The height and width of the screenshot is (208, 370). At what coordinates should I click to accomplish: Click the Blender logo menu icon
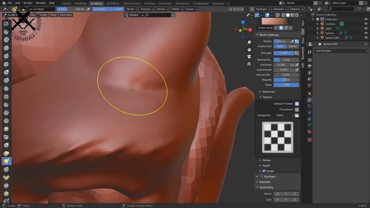point(3,3)
